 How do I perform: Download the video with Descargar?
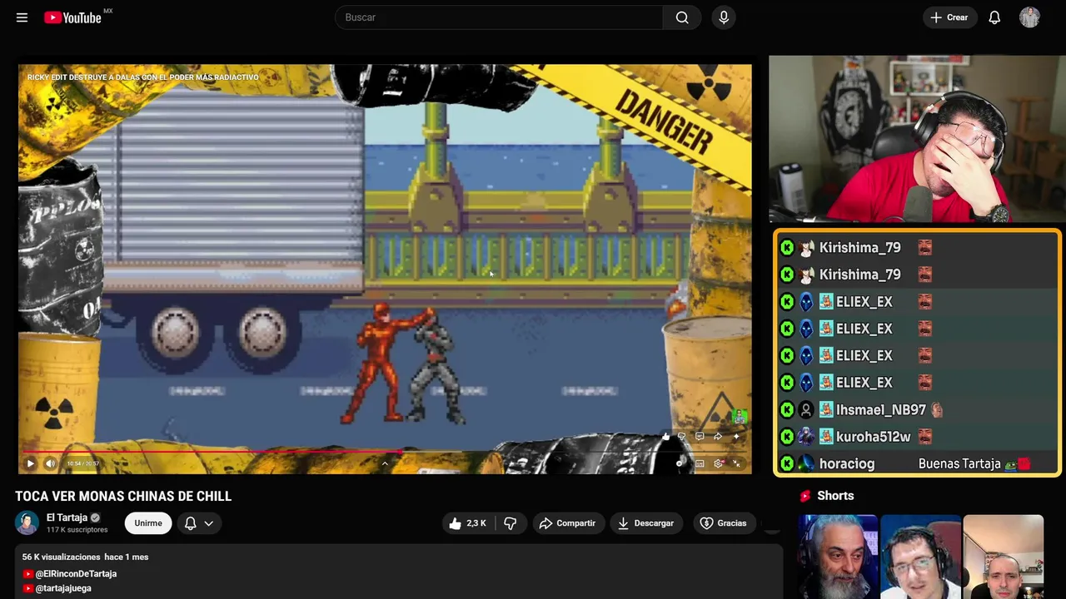pyautogui.click(x=645, y=523)
